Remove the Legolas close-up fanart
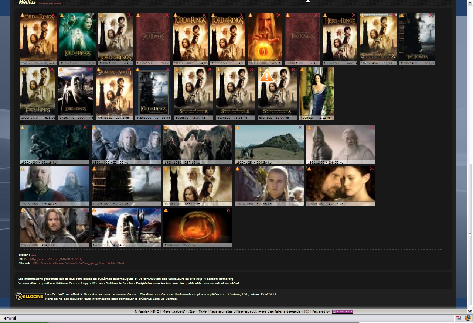This screenshot has width=473, height=323. coord(300,169)
